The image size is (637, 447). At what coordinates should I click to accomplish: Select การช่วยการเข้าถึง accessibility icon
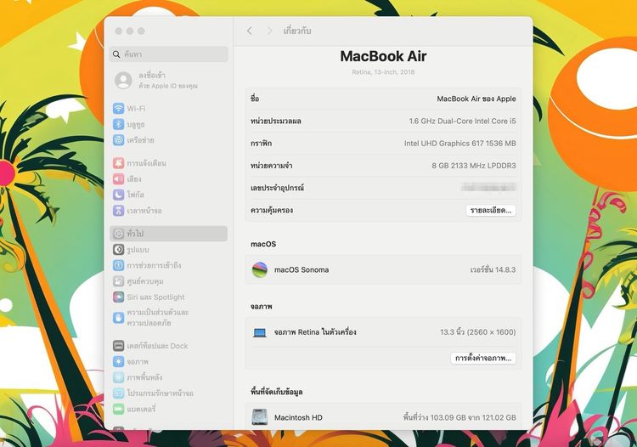[118, 265]
